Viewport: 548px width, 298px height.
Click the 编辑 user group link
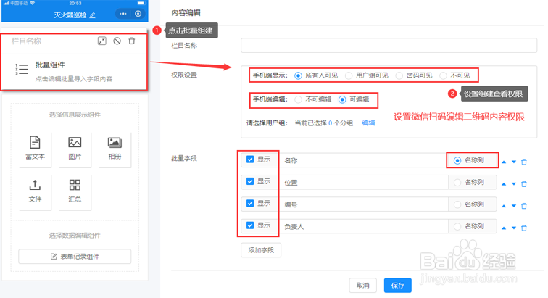coord(368,123)
